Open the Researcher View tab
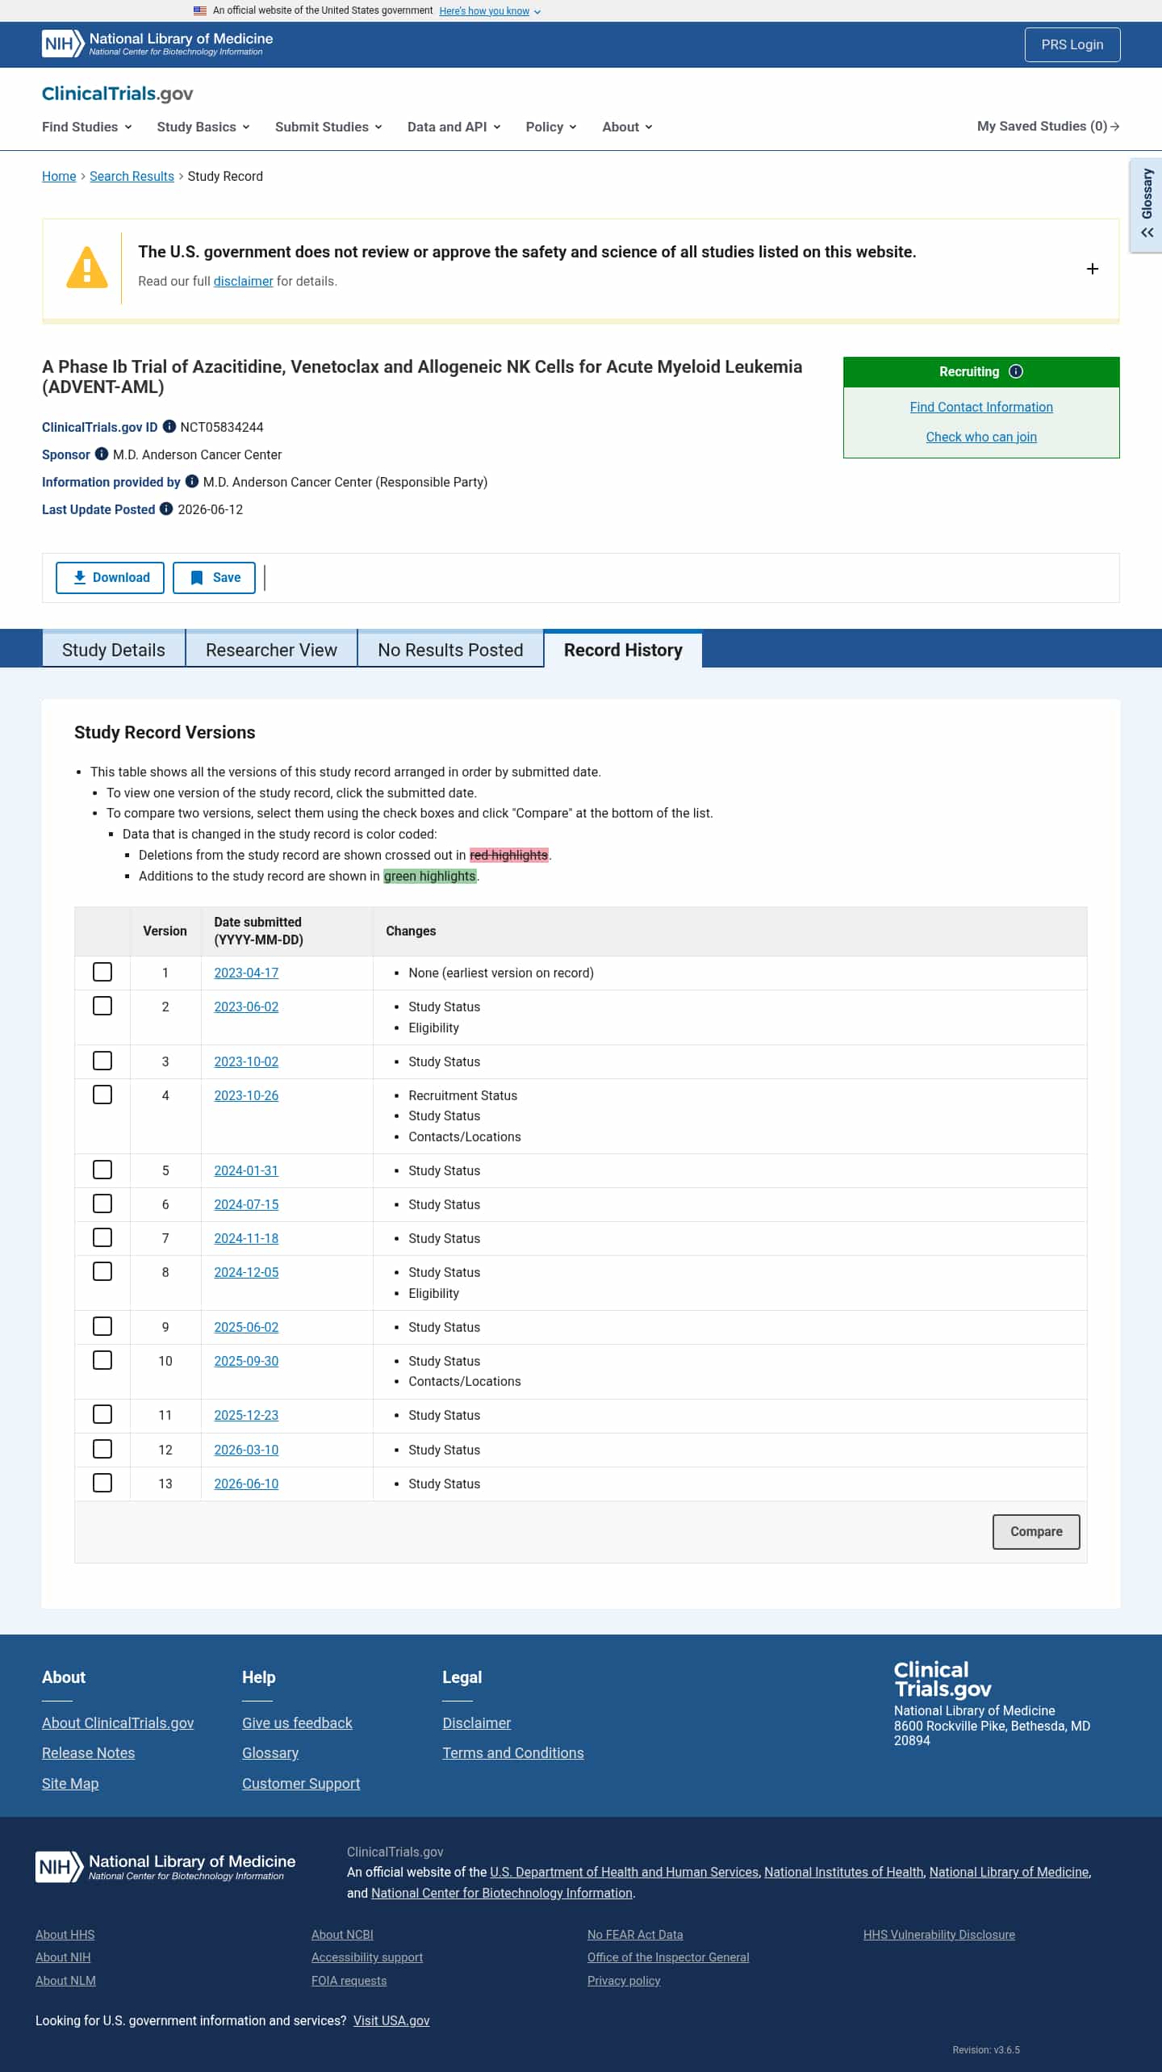 (271, 650)
